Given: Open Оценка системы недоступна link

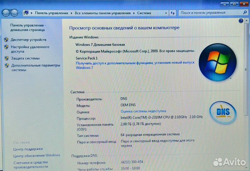Looking at the screenshot, I should coord(143,111).
